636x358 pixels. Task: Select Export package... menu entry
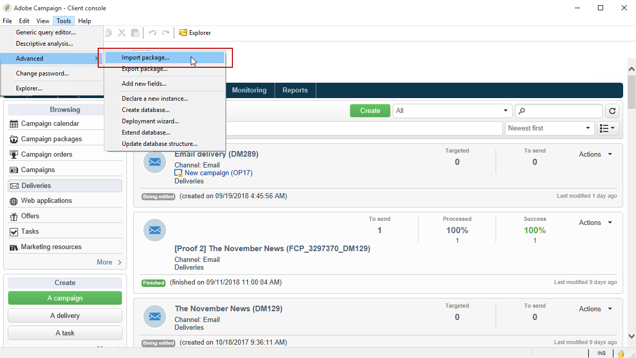coord(165,69)
